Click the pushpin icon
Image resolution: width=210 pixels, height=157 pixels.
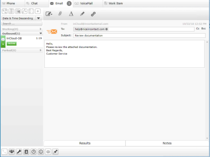[55, 152]
